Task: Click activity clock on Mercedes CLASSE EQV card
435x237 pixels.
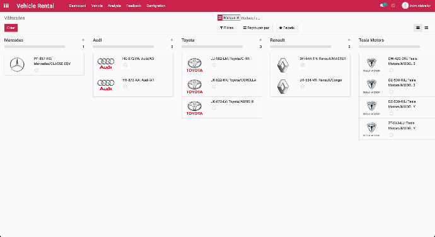Action: pos(37,70)
